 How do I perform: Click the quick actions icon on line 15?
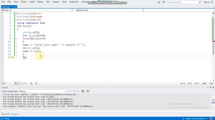[x=12, y=57]
